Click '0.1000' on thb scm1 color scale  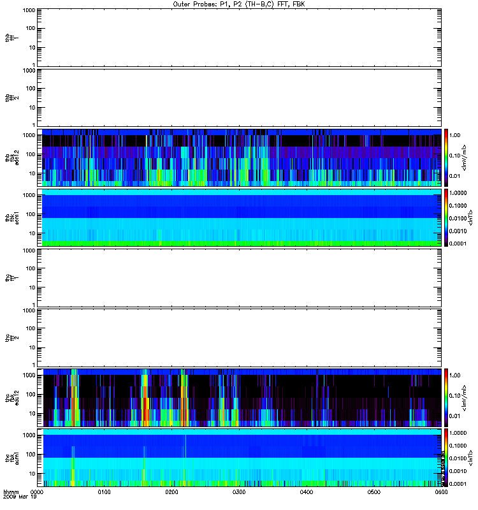(458, 205)
